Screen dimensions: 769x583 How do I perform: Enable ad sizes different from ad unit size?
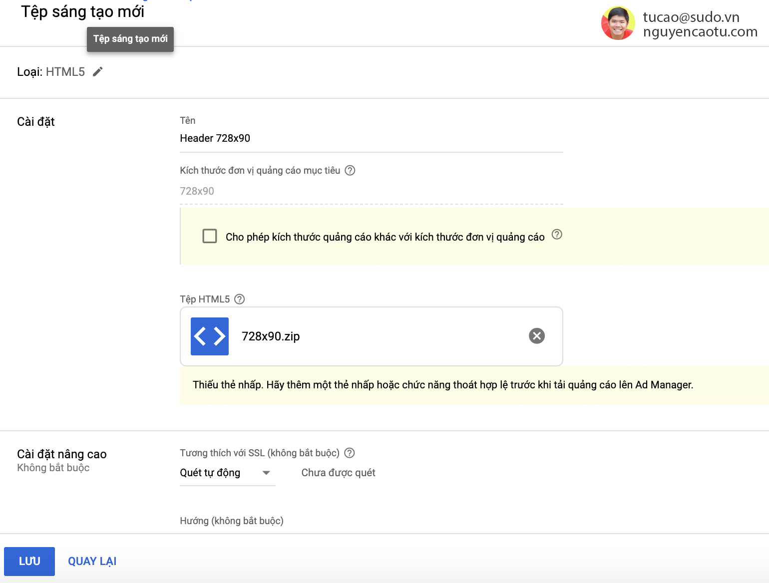210,236
